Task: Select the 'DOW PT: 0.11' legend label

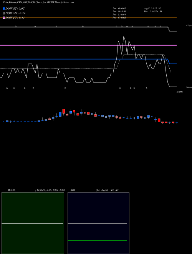Action: coord(15,18)
